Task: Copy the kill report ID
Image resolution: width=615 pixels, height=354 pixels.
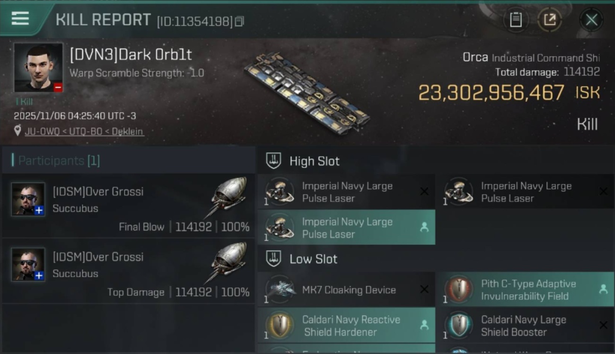Action: [239, 21]
